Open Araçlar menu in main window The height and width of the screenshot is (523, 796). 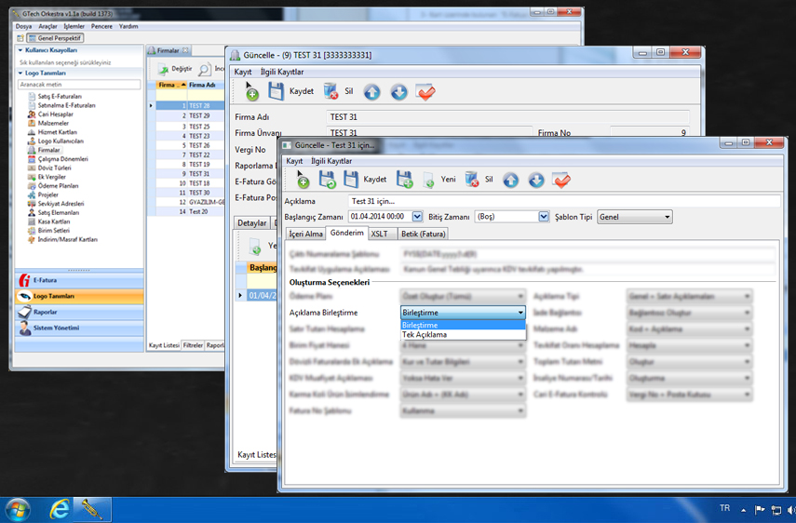pyautogui.click(x=47, y=26)
